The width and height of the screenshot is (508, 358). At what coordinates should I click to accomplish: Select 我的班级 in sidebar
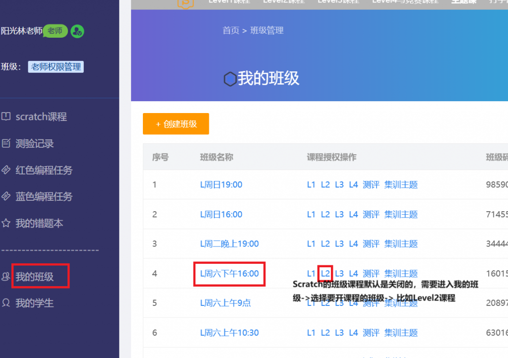35,276
